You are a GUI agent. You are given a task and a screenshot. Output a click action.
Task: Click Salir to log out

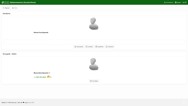point(184,2)
